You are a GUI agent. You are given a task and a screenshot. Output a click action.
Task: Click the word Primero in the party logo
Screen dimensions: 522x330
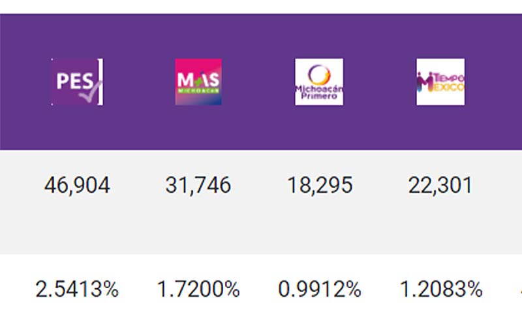(x=318, y=95)
